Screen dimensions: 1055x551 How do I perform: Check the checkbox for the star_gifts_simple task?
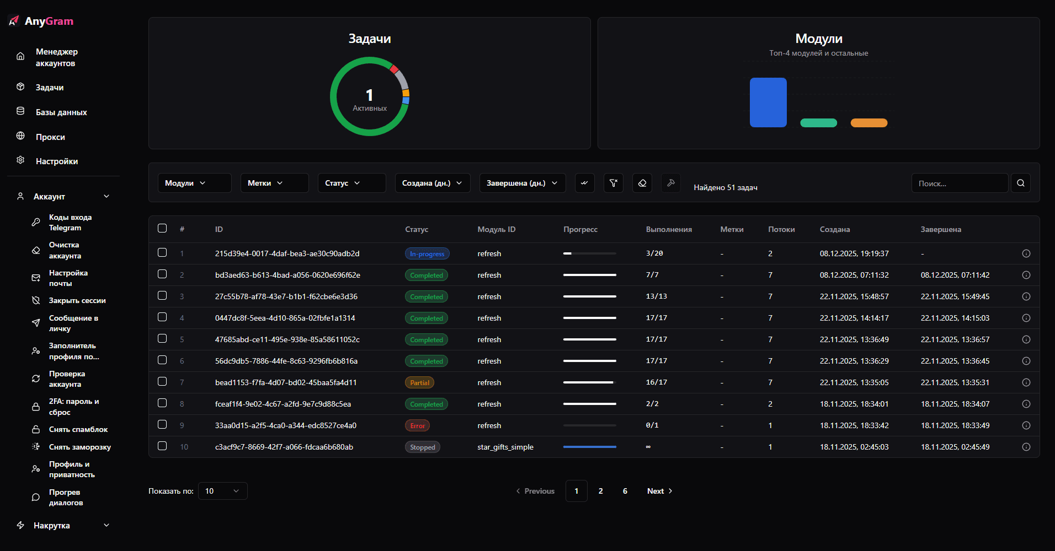pyautogui.click(x=162, y=446)
